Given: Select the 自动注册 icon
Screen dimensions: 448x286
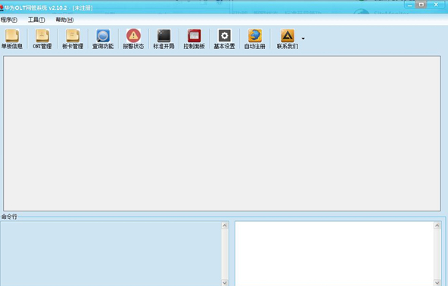Looking at the screenshot, I should click(254, 38).
